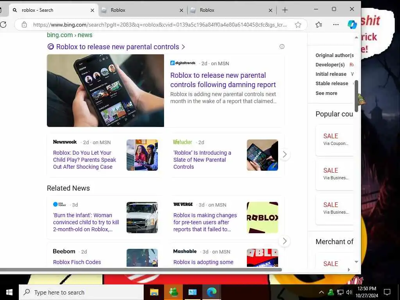Click the vertical scrollbar thumb

coord(356,96)
